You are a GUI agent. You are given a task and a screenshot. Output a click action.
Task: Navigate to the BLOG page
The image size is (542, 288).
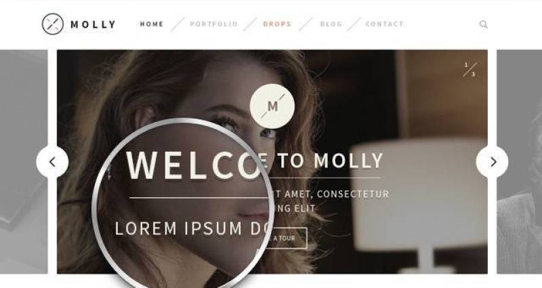(331, 24)
